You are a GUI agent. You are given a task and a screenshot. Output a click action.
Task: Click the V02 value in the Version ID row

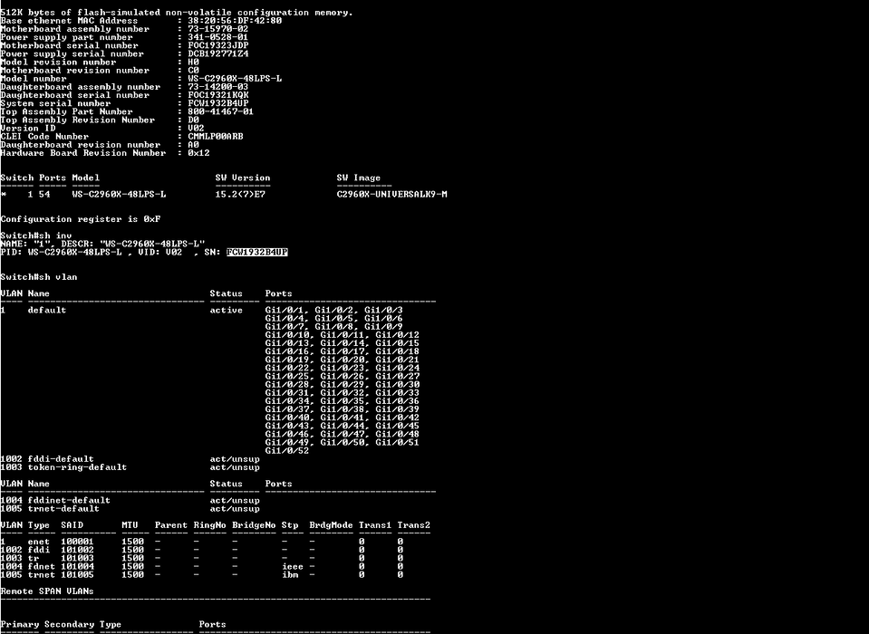point(196,128)
